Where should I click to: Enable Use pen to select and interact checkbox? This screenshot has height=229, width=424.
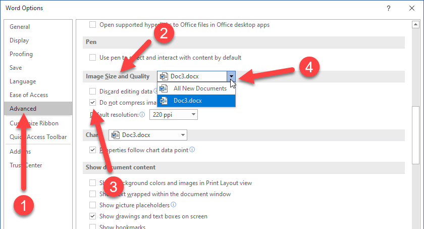coord(92,58)
